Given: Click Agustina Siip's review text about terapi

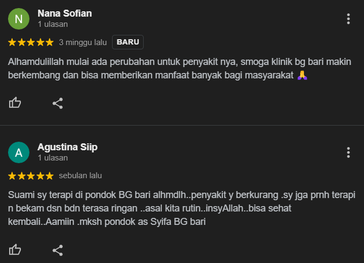Looking at the screenshot, I should click(x=182, y=208).
